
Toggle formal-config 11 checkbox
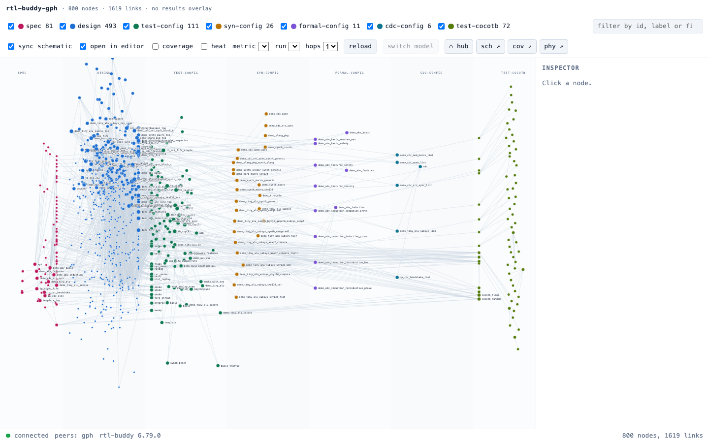284,26
